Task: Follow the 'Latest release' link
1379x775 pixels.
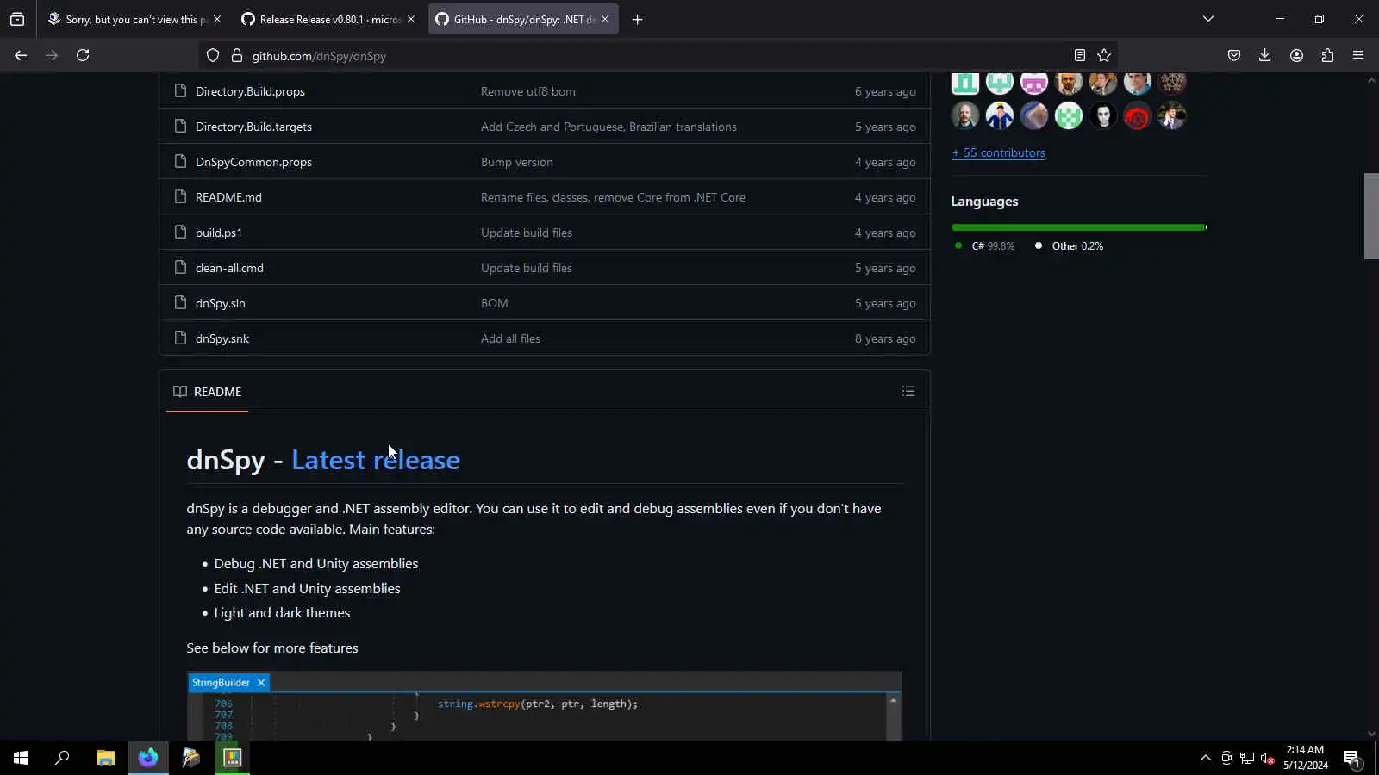Action: pos(376,460)
